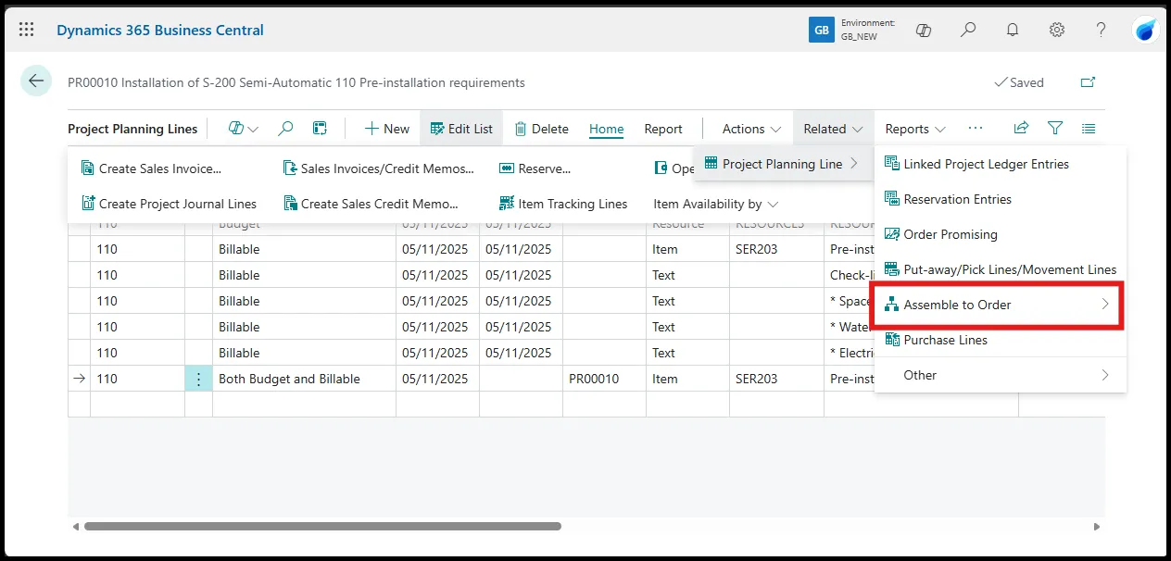This screenshot has height=561, width=1171.
Task: Toggle the filter pane funnel icon
Action: (x=1055, y=129)
